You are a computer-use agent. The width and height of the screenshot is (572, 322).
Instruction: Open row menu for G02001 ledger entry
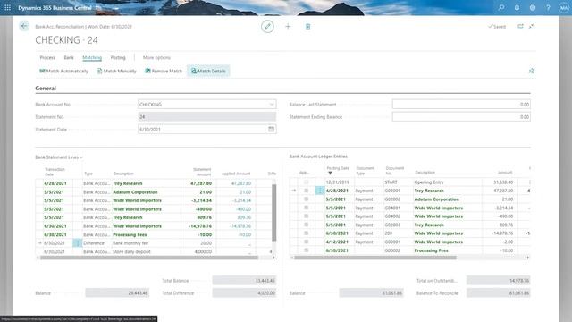tap(320, 191)
